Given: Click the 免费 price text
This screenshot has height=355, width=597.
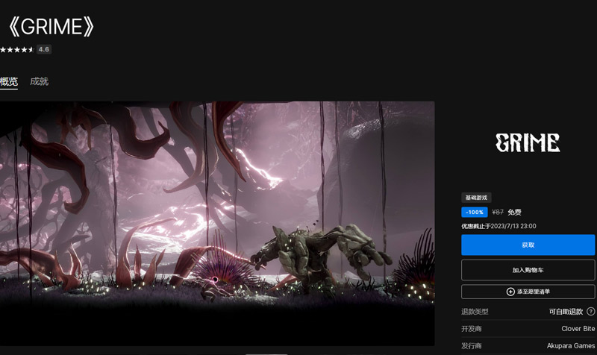Looking at the screenshot, I should (514, 213).
